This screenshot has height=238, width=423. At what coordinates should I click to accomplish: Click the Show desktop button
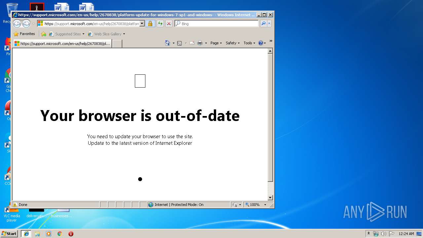419,234
